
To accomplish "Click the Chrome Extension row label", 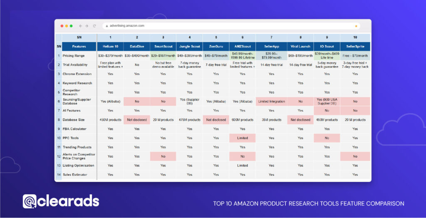I will click(79, 74).
